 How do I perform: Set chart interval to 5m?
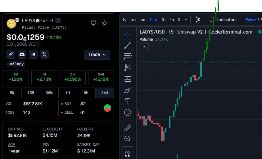point(142,20)
